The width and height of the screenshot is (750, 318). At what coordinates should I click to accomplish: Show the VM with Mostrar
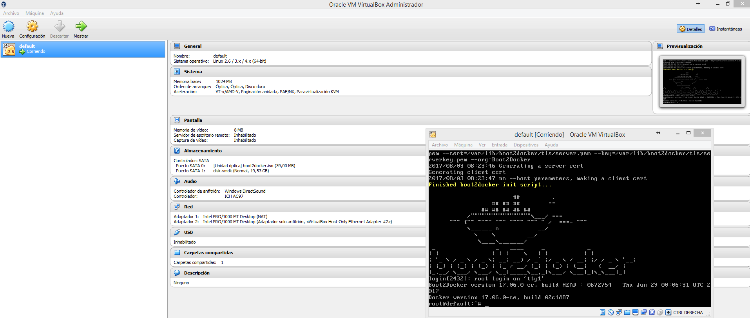coord(81,29)
